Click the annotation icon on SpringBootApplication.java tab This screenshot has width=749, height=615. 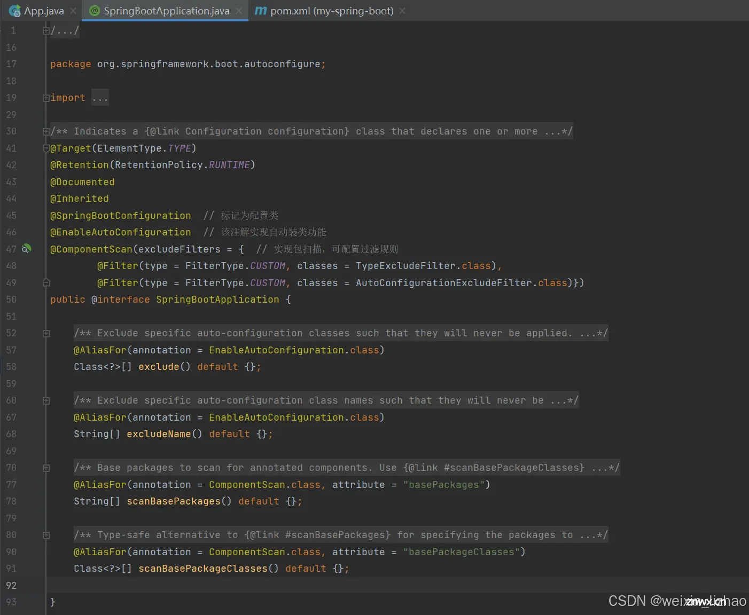(95, 11)
